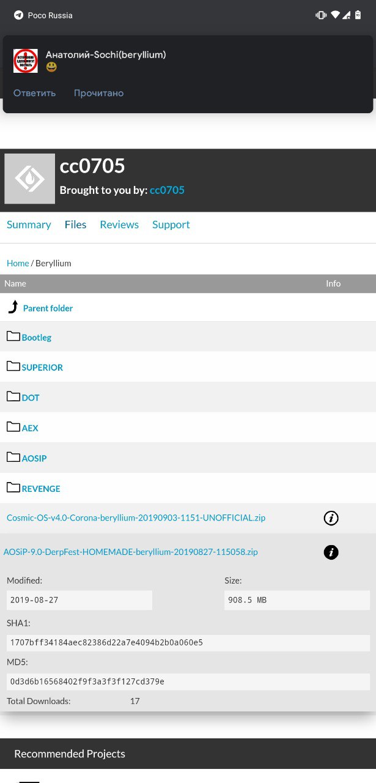
Task: Tap the Telegram icon in status bar
Action: click(18, 15)
